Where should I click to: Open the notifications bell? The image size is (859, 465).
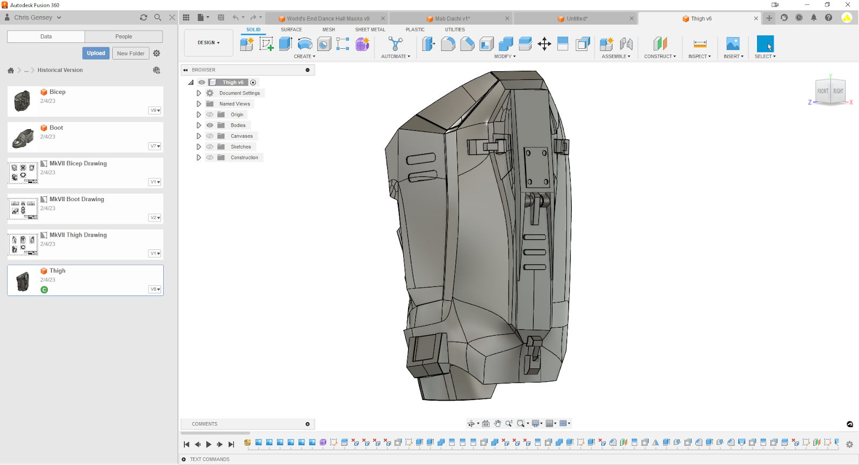pyautogui.click(x=814, y=18)
